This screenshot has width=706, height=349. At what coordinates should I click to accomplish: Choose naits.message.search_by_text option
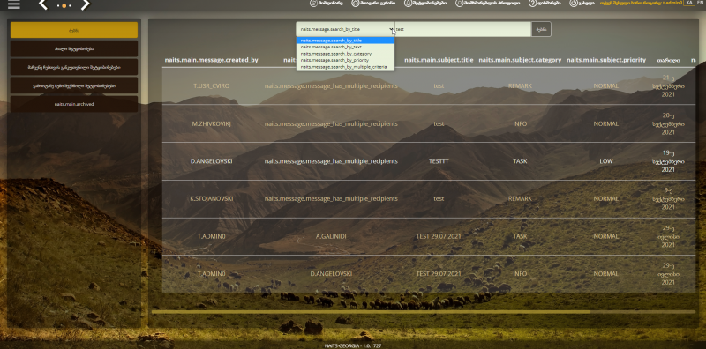point(345,47)
